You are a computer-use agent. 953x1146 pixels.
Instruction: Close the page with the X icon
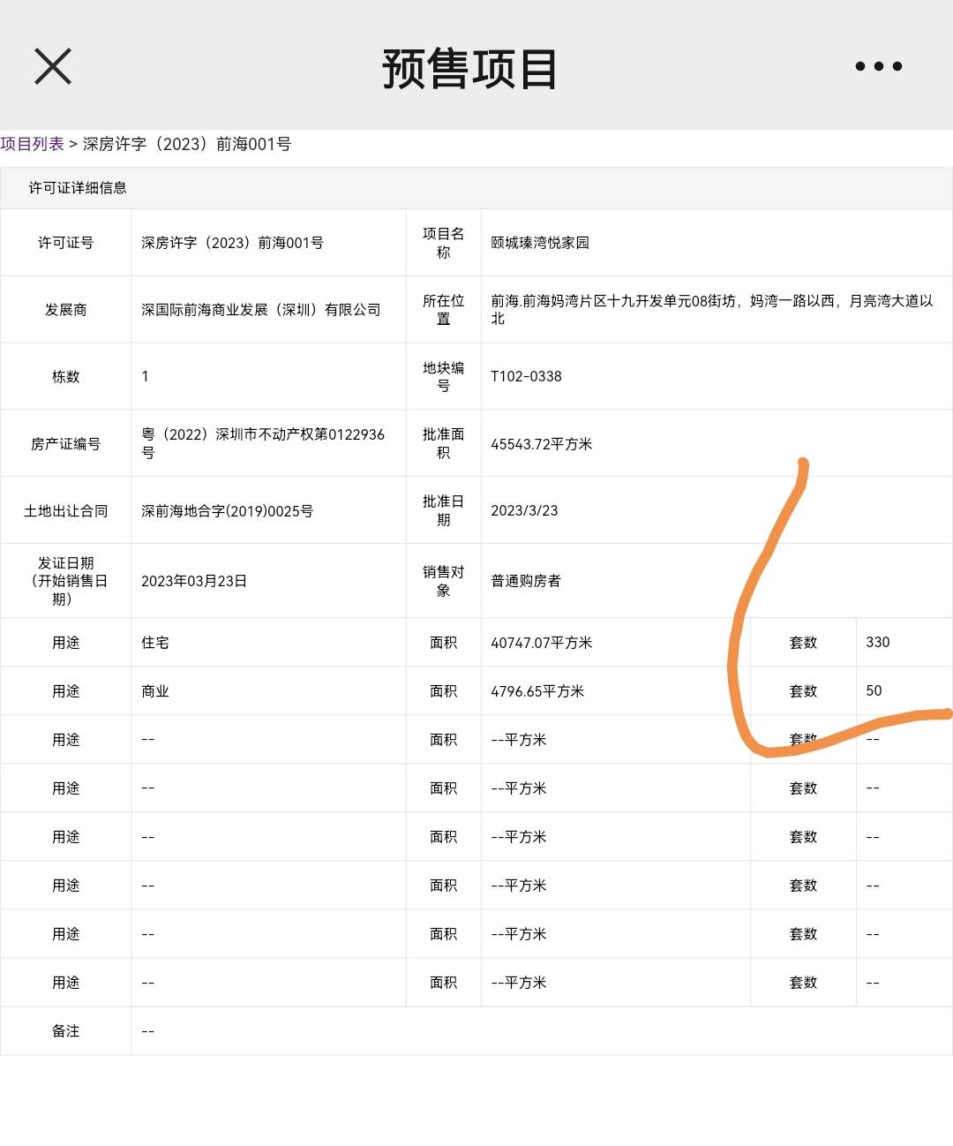pos(53,66)
